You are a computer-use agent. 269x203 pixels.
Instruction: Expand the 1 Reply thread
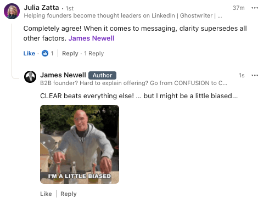94,53
